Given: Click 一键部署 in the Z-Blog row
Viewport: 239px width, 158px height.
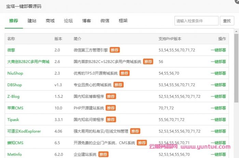Looking at the screenshot, I should pyautogui.click(x=218, y=96).
